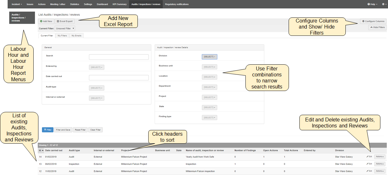The width and height of the screenshot is (388, 175).
Task: Open the Current Filter dropdown
Action: pos(65,29)
